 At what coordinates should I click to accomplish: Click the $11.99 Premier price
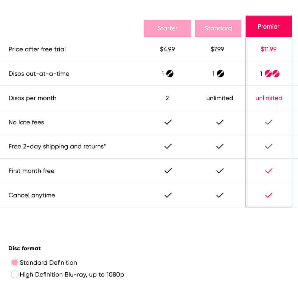(x=268, y=49)
